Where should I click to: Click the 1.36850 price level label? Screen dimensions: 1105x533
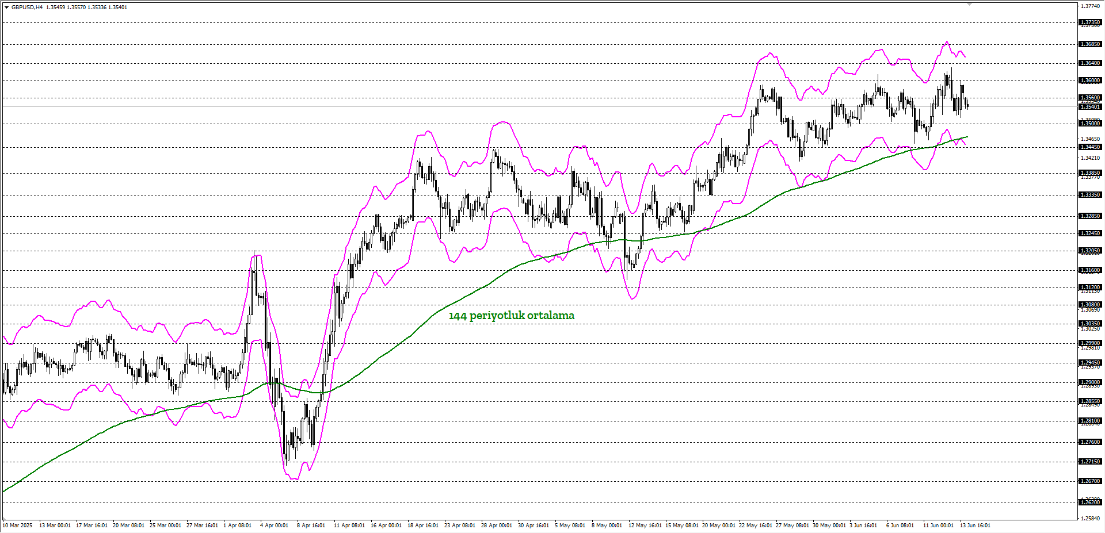click(x=1089, y=44)
